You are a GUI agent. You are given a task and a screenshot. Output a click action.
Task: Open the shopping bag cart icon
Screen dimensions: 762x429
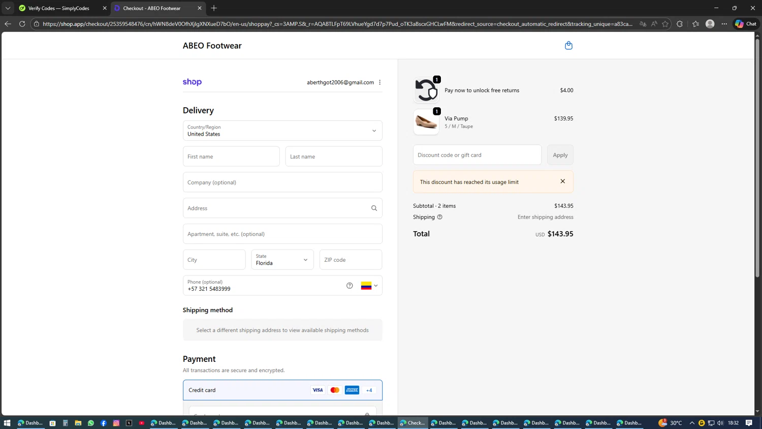568,45
